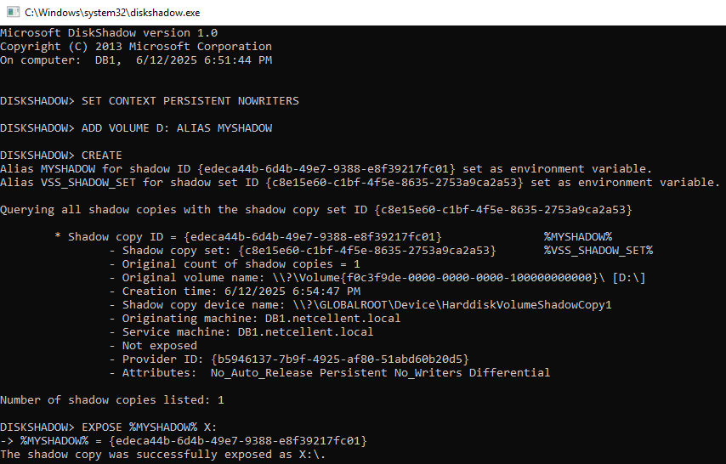Click the SET CONTEXT PERSISTENT NOWRITERS command

coord(190,101)
